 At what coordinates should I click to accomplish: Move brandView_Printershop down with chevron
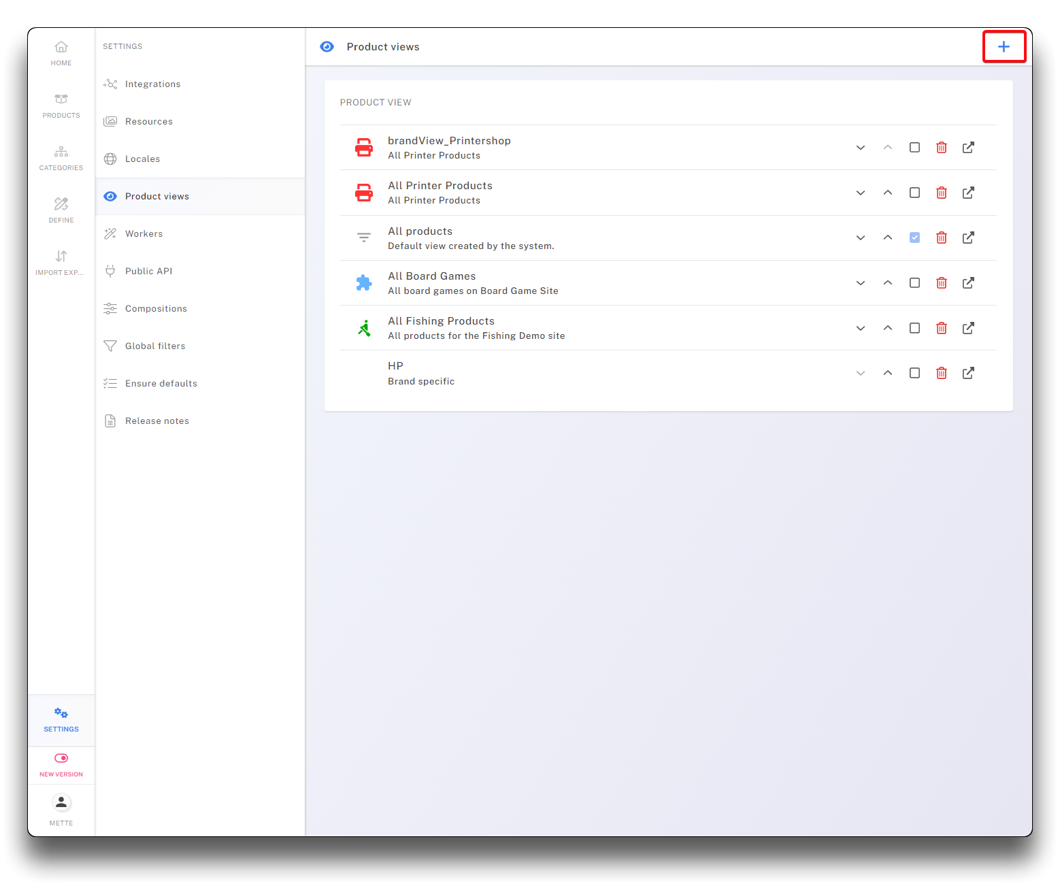click(x=861, y=148)
